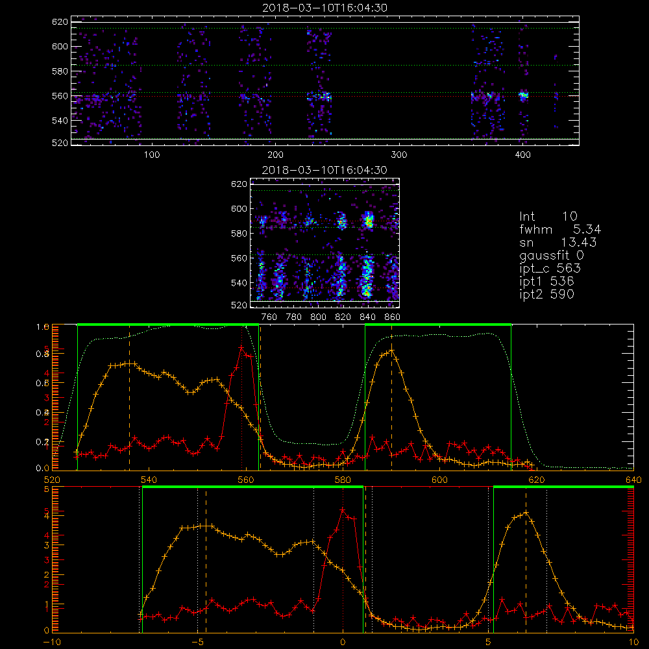Click the orange curve peak near 590 in profile plot
Viewport: 649px width, 649px height.
click(391, 351)
